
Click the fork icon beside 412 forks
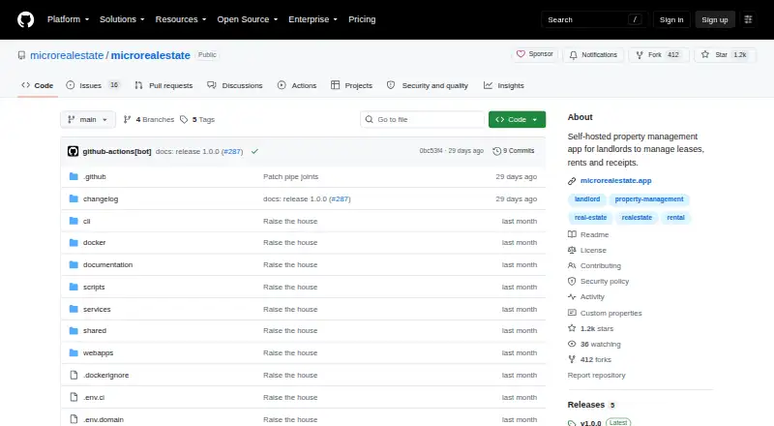[x=572, y=359]
